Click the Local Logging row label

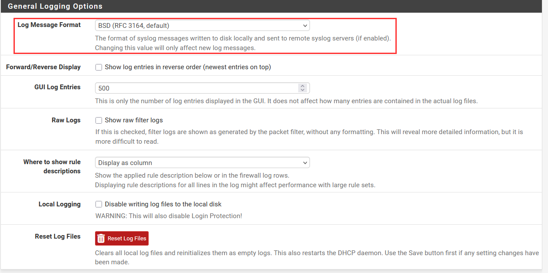pos(59,204)
